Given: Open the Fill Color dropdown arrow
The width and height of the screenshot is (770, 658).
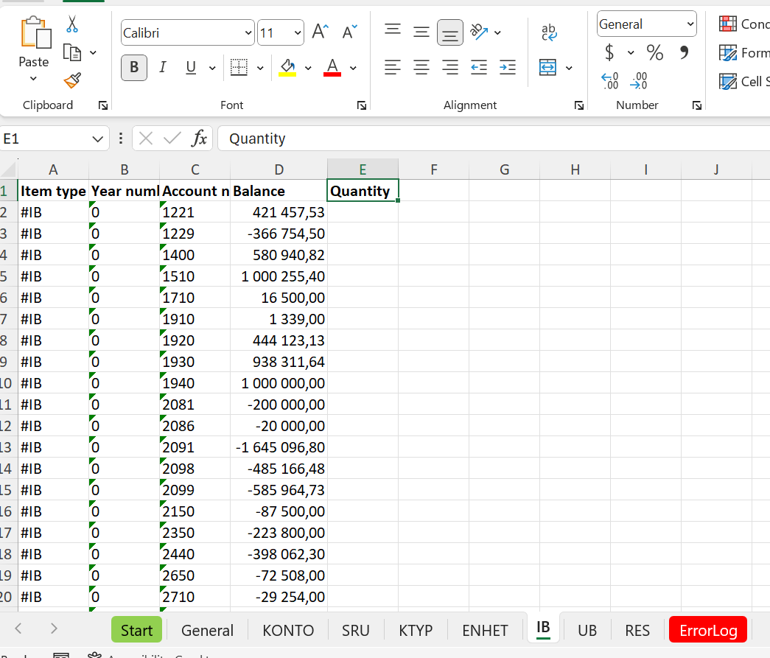Looking at the screenshot, I should click(309, 68).
